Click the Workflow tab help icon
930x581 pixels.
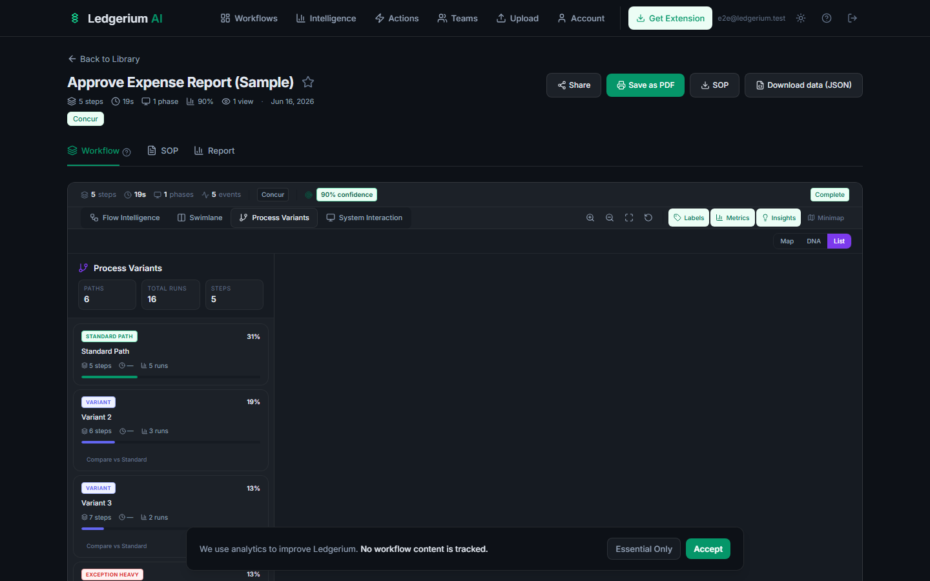pyautogui.click(x=127, y=152)
